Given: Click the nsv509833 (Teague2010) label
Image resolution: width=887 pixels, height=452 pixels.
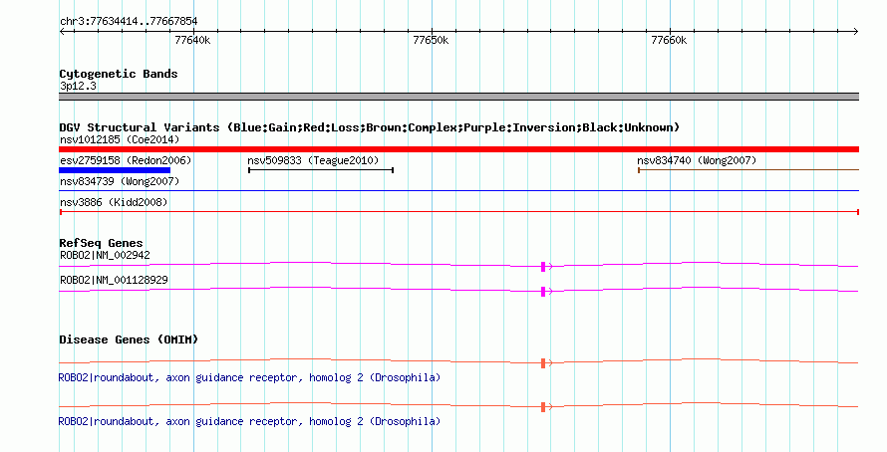Looking at the screenshot, I should point(313,160).
